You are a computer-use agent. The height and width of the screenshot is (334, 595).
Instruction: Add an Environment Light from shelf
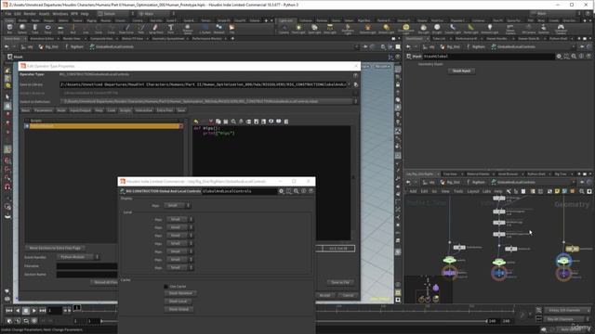(x=405, y=29)
